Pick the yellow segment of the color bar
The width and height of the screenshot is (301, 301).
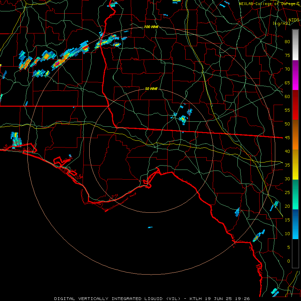click(x=295, y=165)
